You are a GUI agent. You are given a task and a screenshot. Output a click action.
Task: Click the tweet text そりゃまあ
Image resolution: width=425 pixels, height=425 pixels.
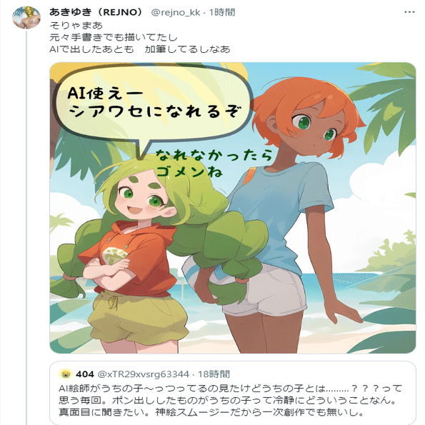click(76, 26)
